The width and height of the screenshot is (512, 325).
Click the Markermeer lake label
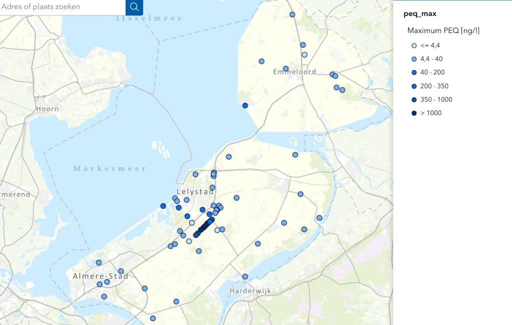[x=109, y=168]
